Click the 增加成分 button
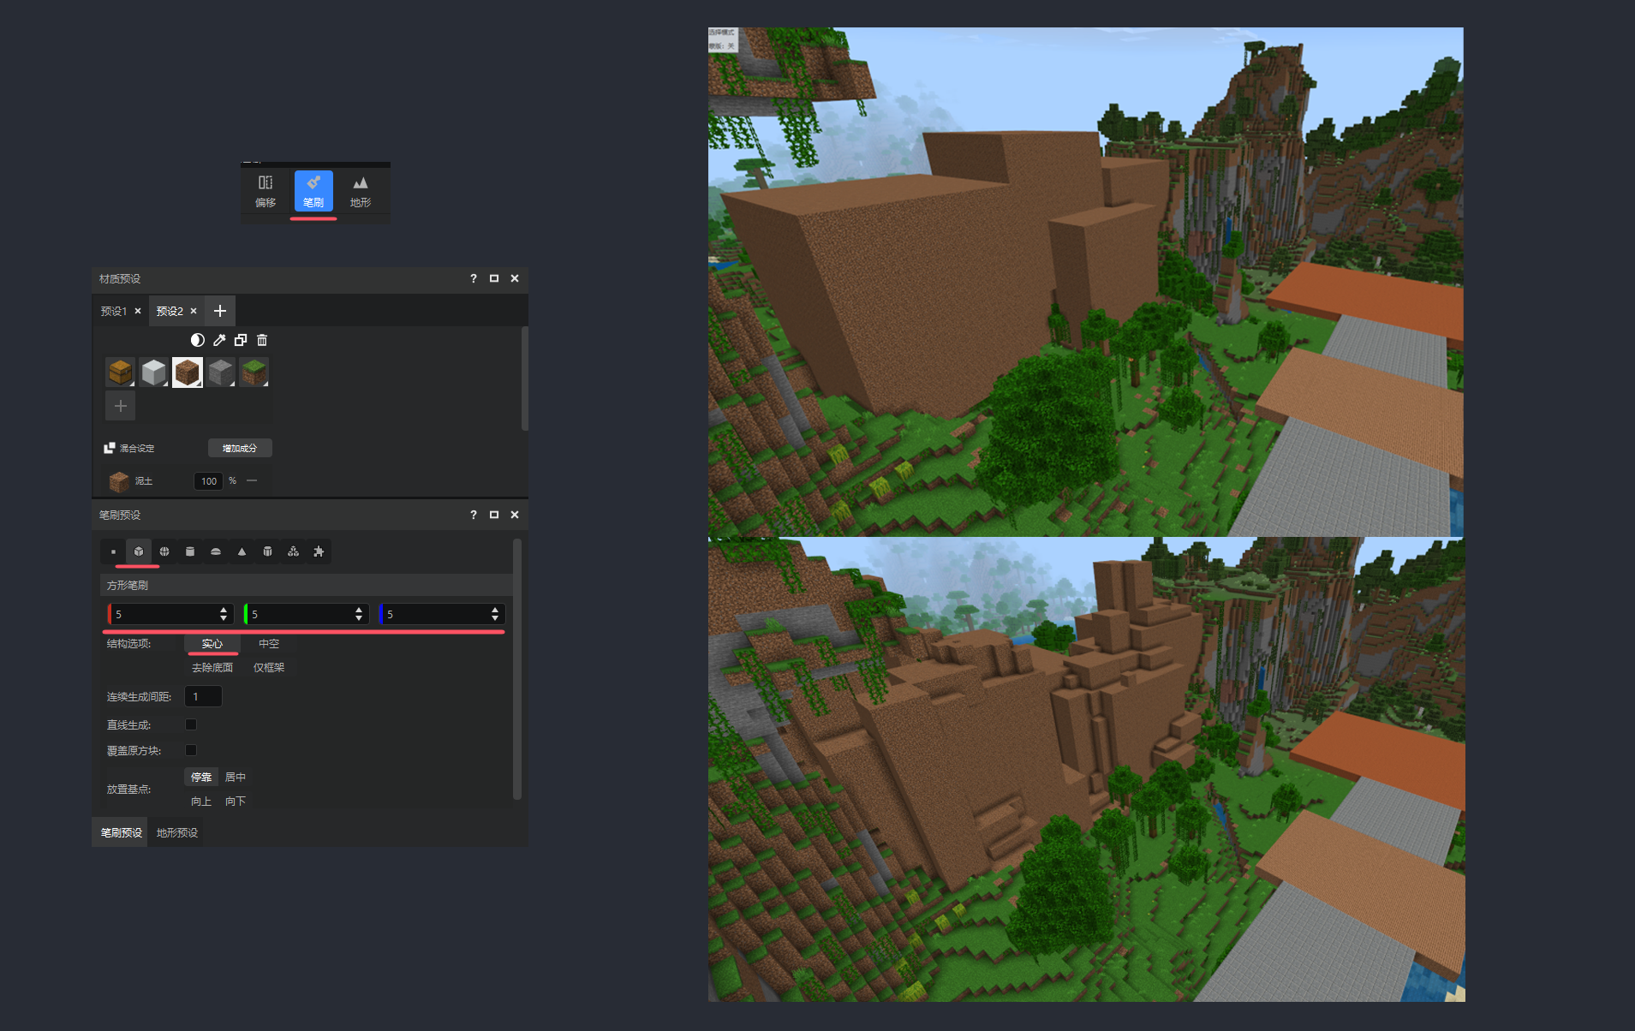The height and width of the screenshot is (1031, 1635). (240, 448)
